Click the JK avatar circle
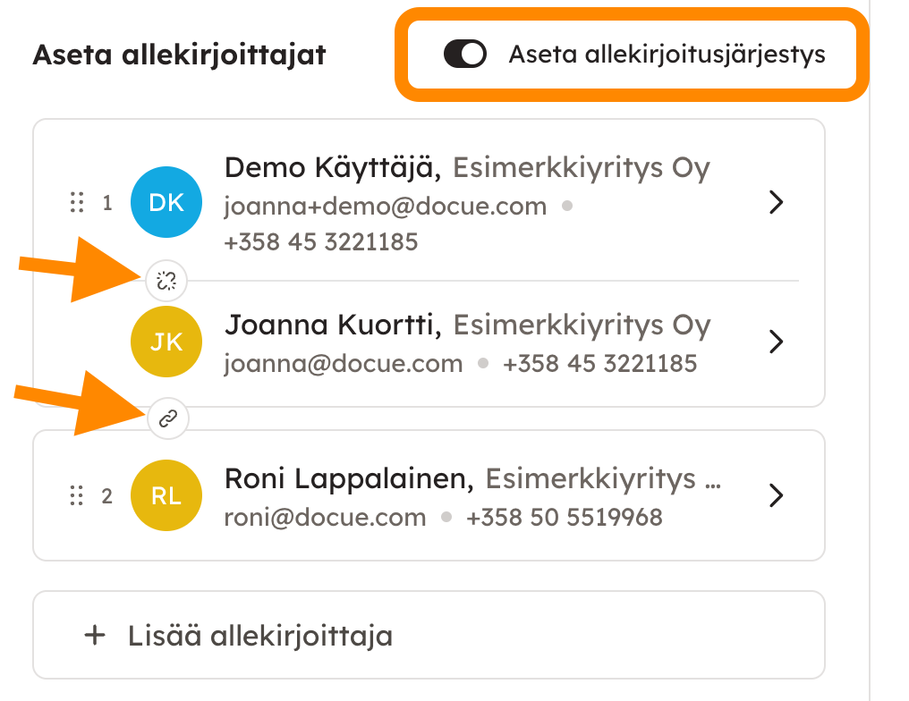Image resolution: width=909 pixels, height=701 pixels. (166, 342)
